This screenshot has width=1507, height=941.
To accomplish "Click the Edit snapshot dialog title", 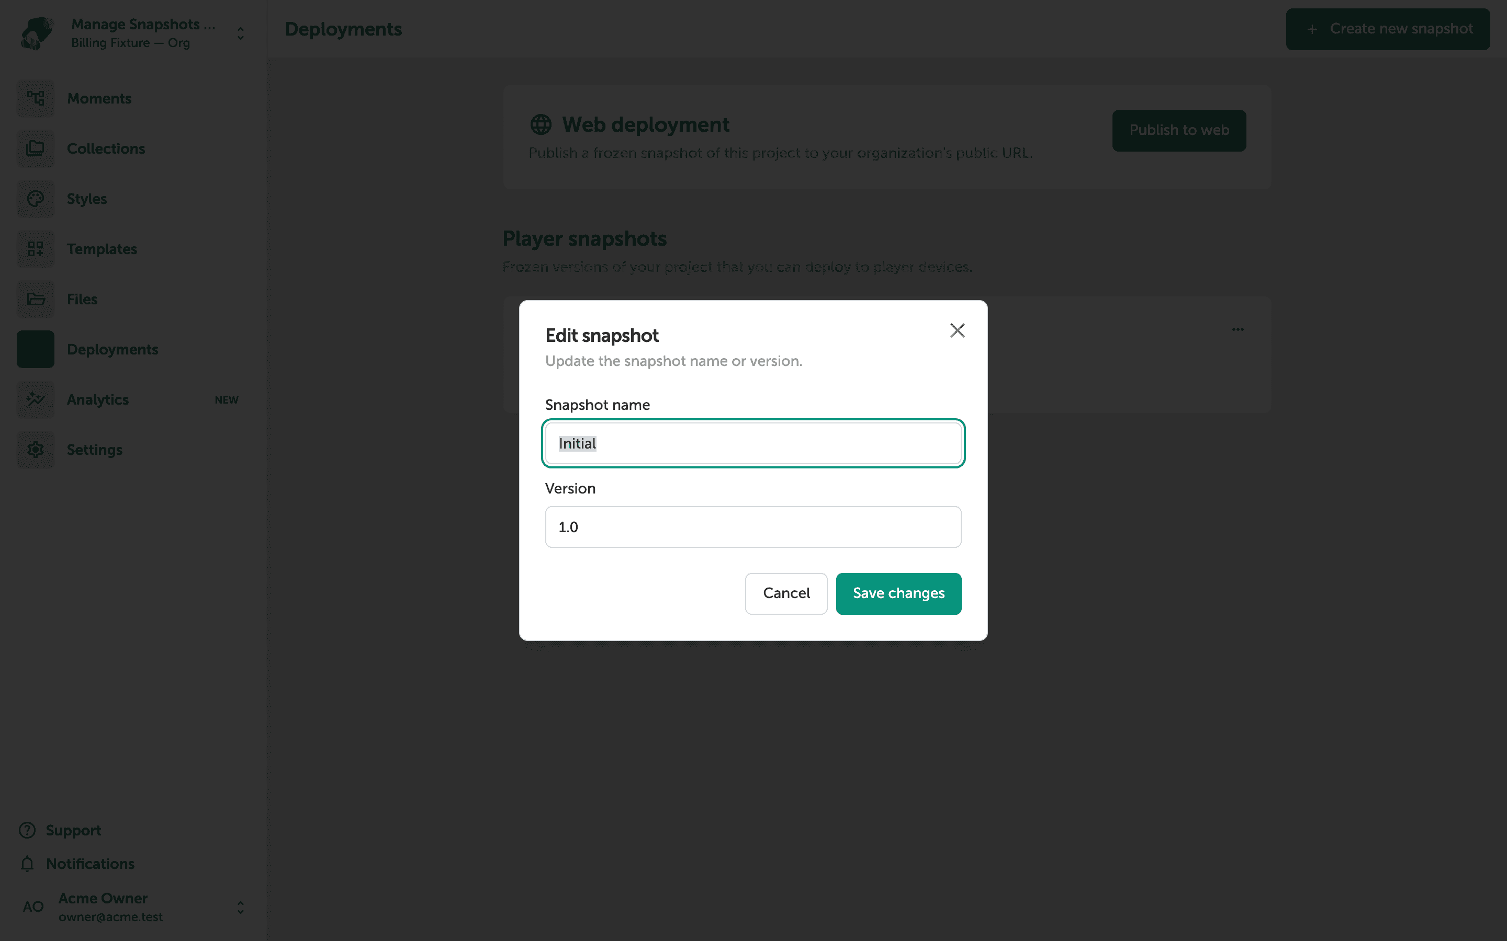I will (602, 336).
